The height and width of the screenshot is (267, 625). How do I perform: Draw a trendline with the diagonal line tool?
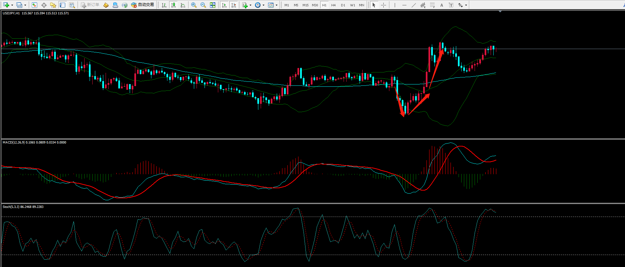[414, 5]
